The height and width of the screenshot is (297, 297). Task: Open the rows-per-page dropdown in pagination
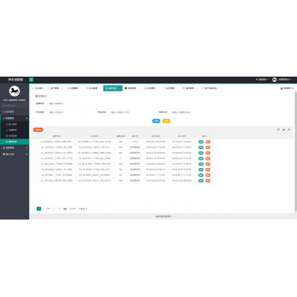[83, 208]
